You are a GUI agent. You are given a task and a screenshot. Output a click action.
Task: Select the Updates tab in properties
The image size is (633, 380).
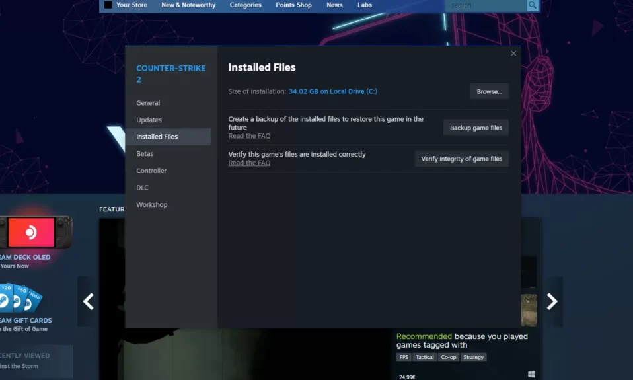168,120
